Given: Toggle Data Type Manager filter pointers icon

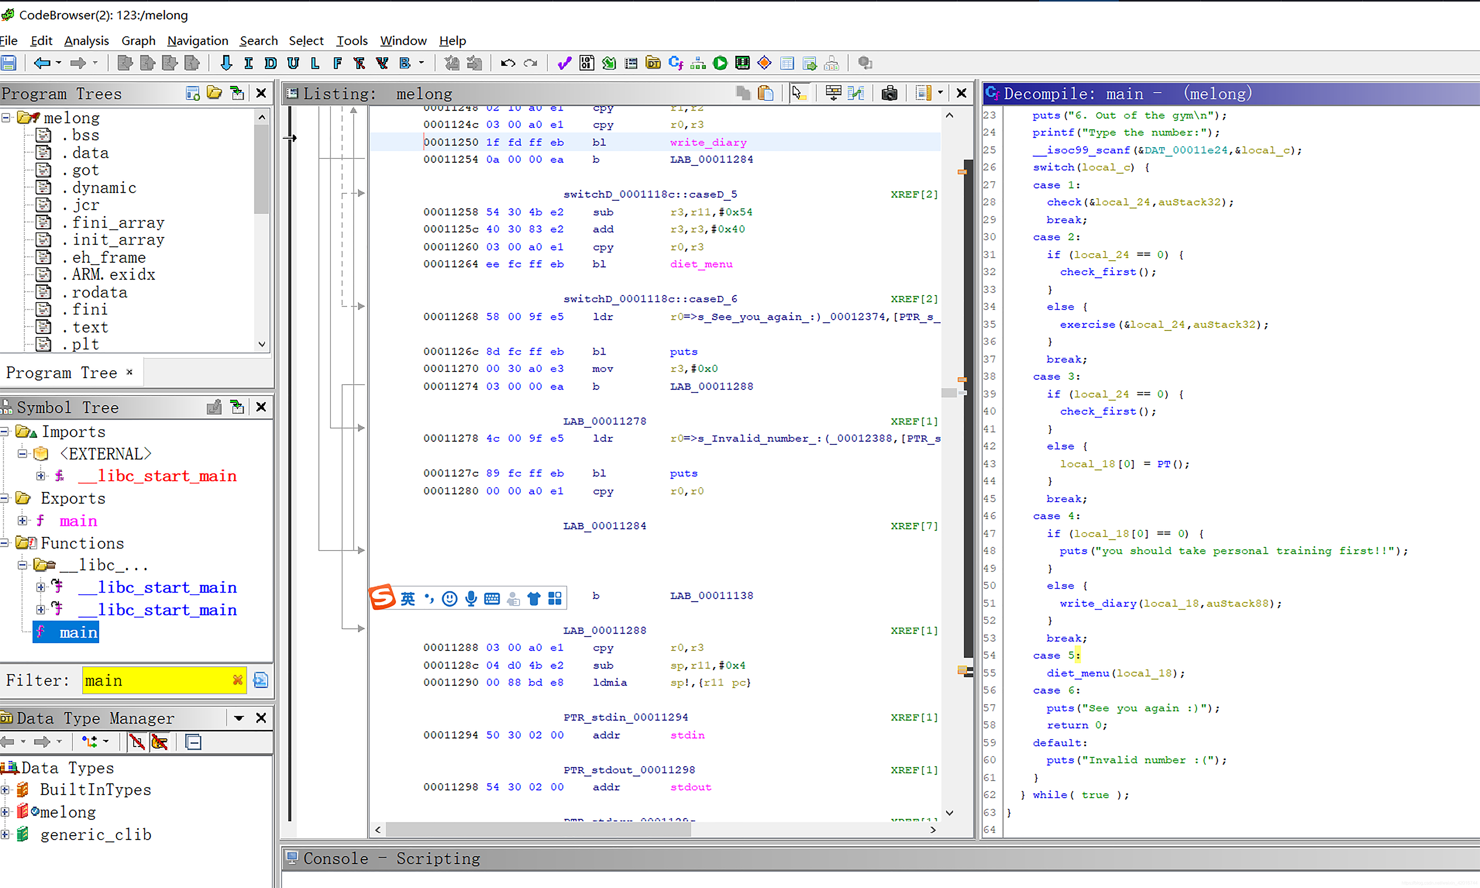Looking at the screenshot, I should click(x=159, y=742).
